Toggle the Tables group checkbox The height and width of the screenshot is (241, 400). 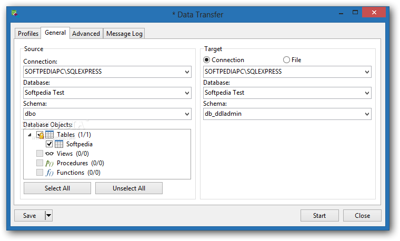pos(40,135)
